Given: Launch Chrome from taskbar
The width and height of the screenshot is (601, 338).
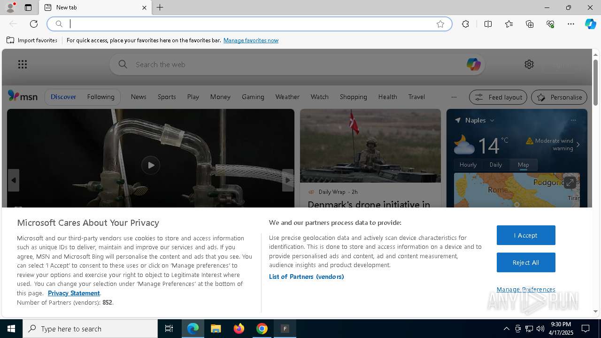Looking at the screenshot, I should [262, 329].
